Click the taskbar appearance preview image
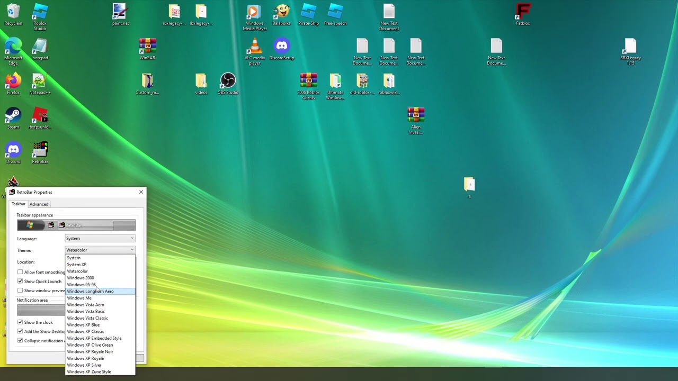 click(76, 225)
